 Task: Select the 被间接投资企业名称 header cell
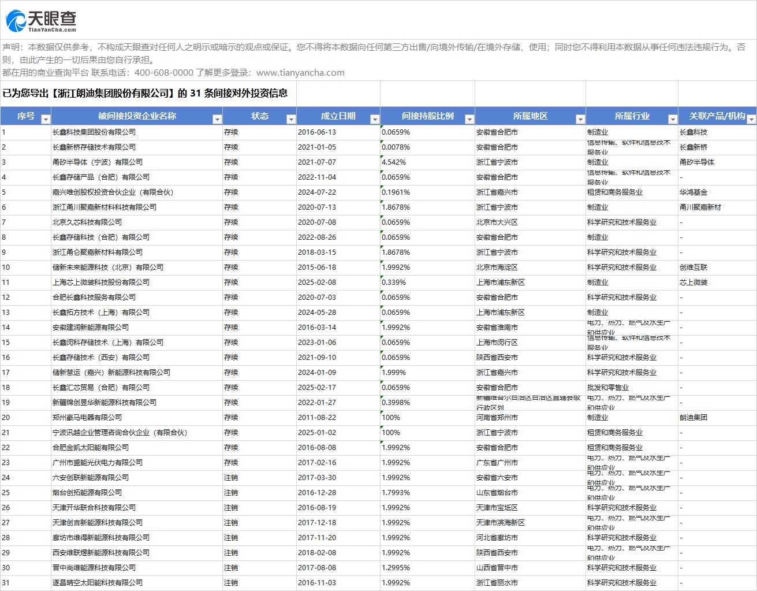137,116
